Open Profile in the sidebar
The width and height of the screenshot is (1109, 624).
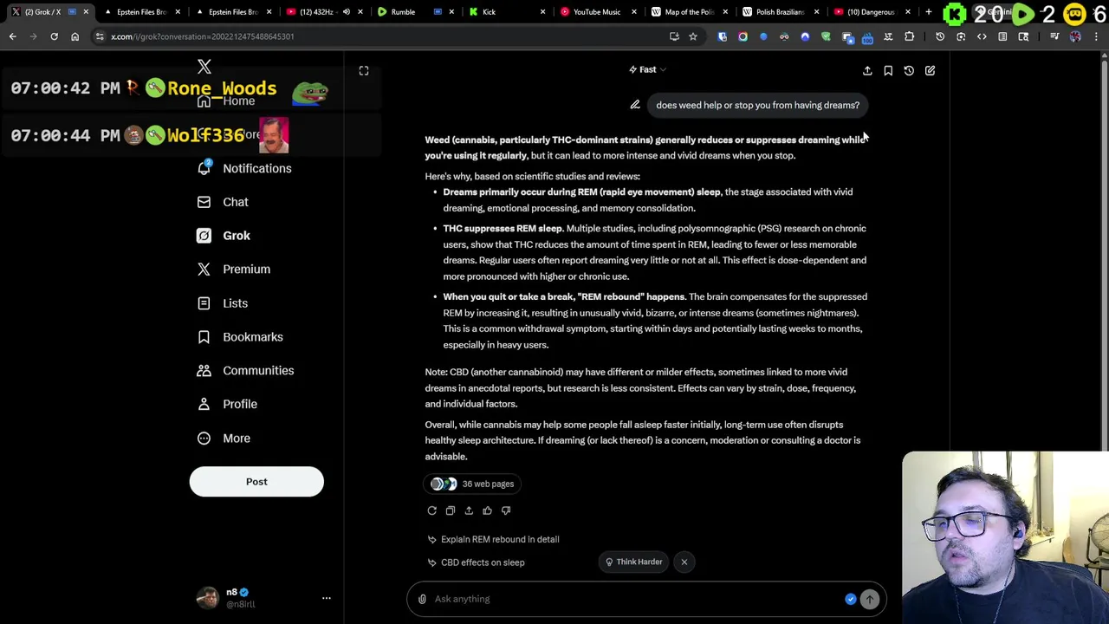tap(228, 404)
